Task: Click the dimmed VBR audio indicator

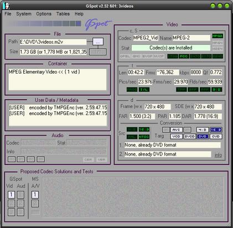Action: tap(101, 159)
